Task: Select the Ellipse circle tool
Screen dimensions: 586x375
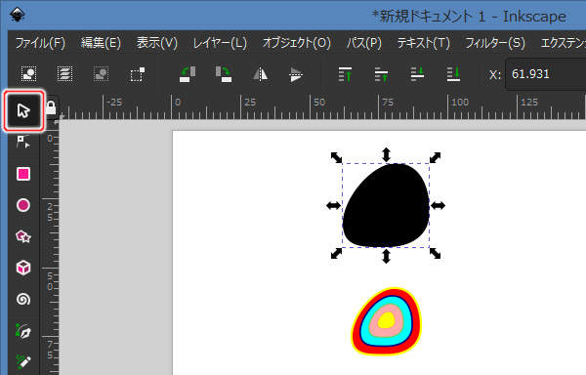Action: pos(23,205)
